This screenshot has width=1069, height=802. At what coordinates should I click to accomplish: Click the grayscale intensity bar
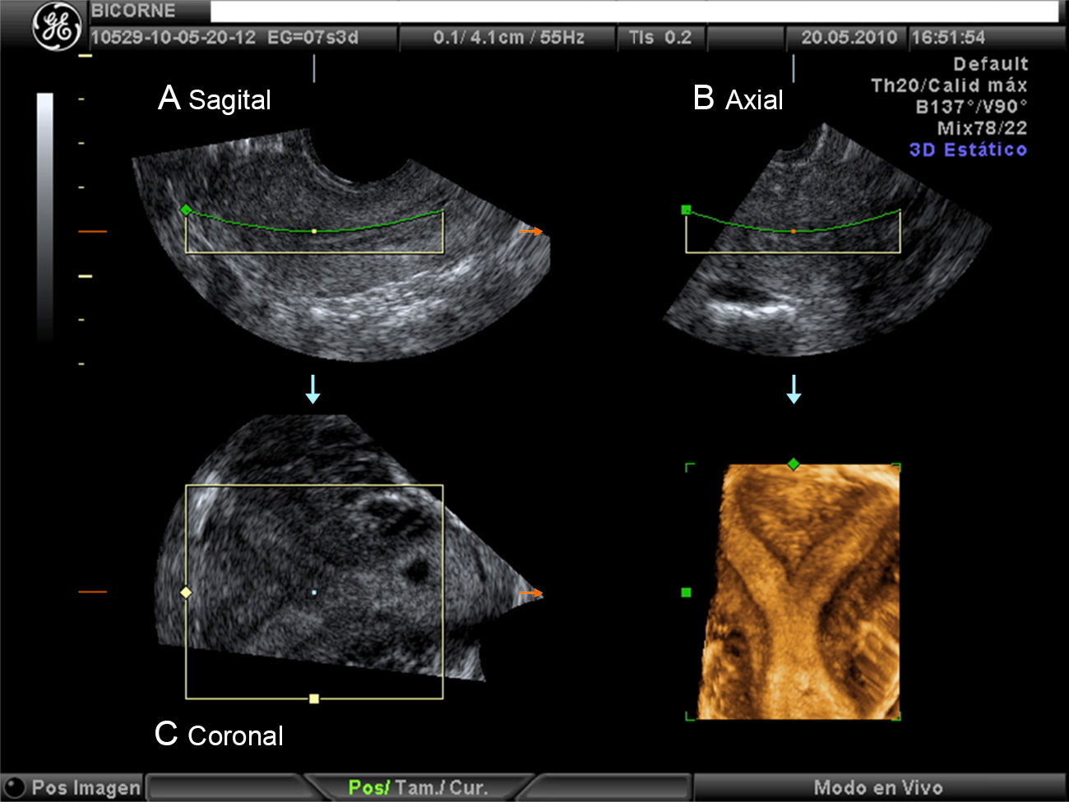click(x=44, y=215)
